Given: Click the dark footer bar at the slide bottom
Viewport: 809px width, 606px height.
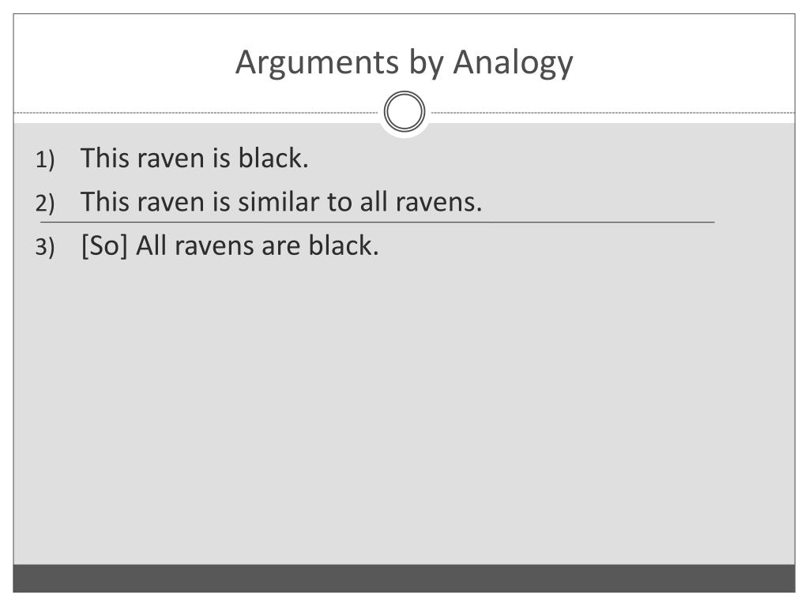Looking at the screenshot, I should pyautogui.click(x=404, y=578).
